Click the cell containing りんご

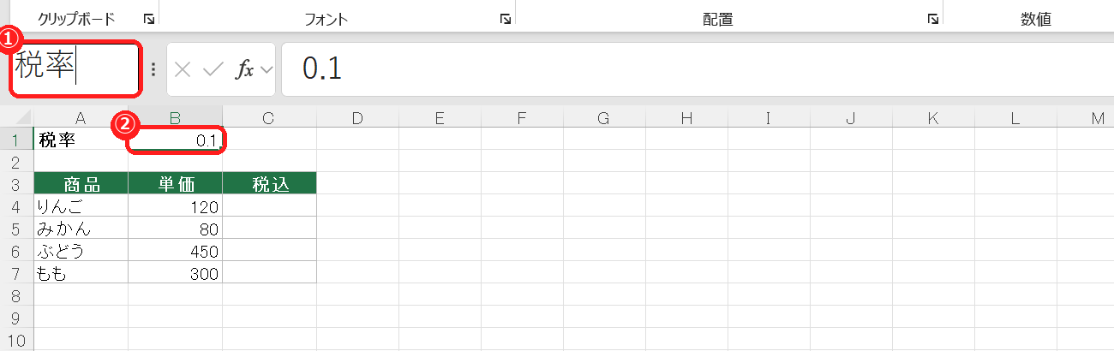pos(81,206)
